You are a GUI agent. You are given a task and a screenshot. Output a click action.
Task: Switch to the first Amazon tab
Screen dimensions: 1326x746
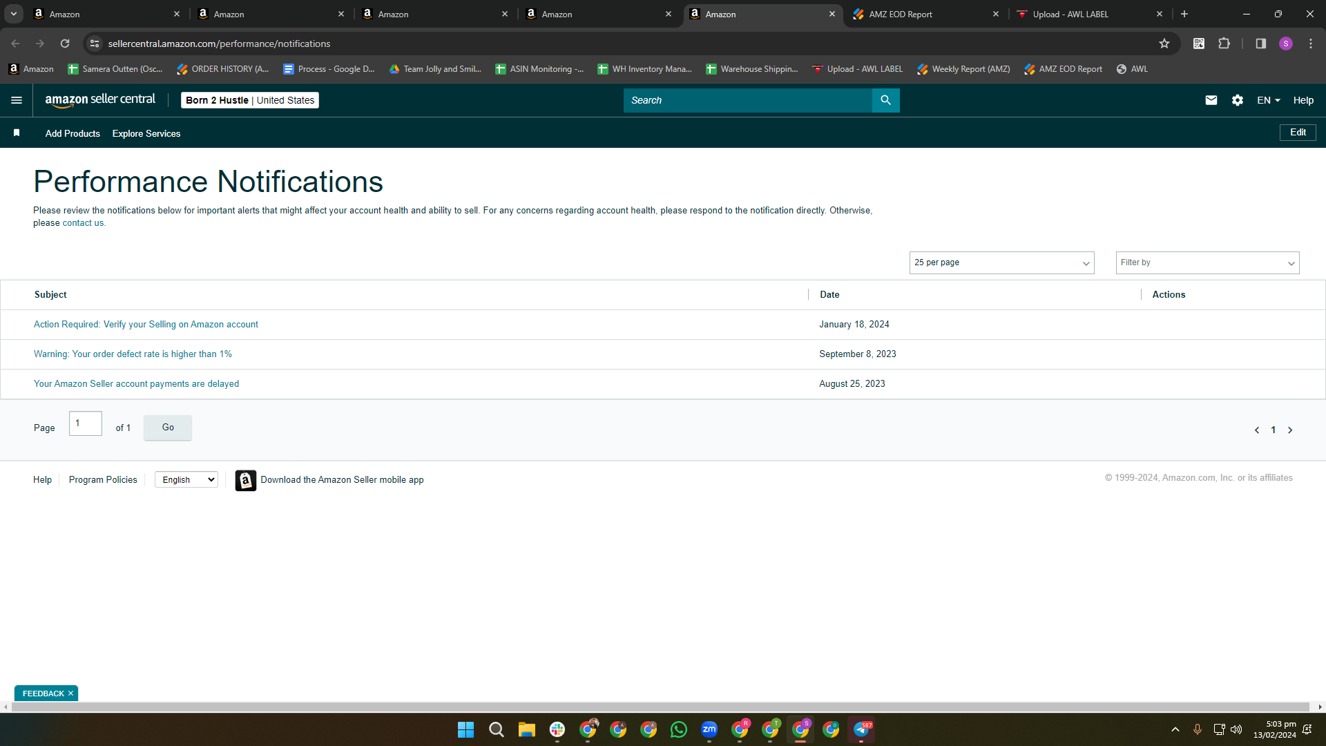pyautogui.click(x=107, y=14)
